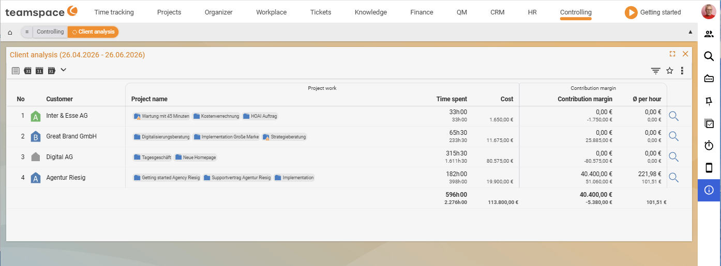Sort by the Cost column header
Screen dimensions: 721x266
click(x=507, y=99)
